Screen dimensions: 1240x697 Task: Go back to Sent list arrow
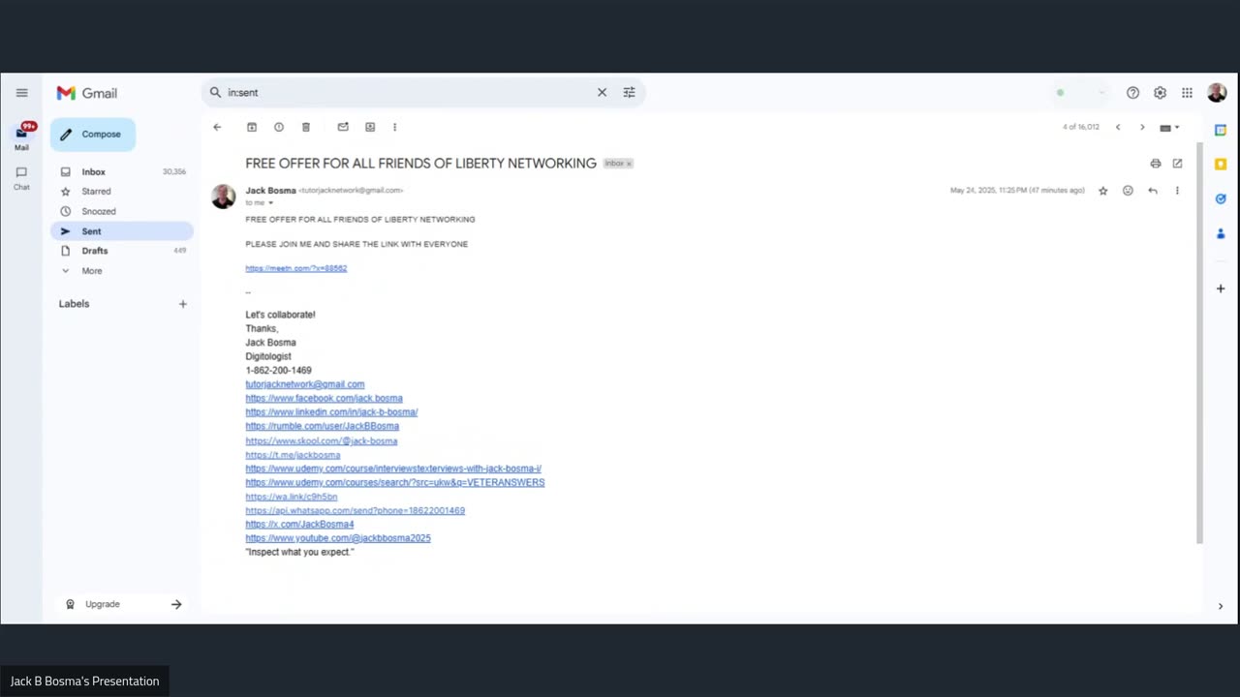(x=217, y=127)
